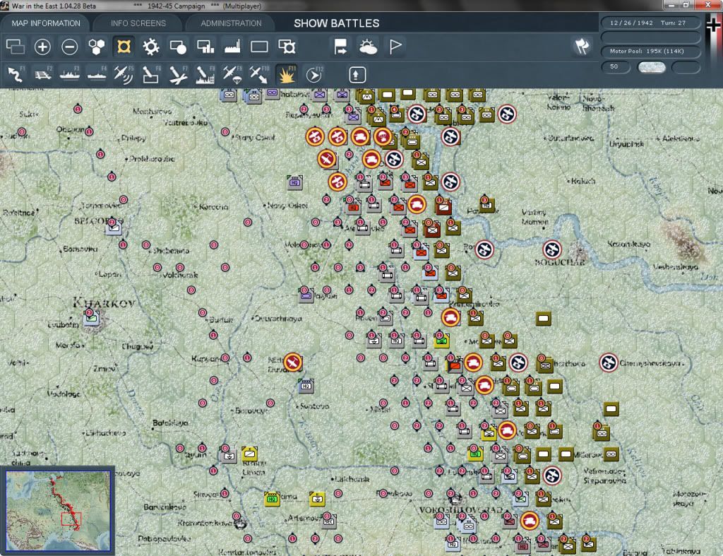The image size is (723, 556).
Task: Select the F8 bomb city mode
Action: point(205,75)
